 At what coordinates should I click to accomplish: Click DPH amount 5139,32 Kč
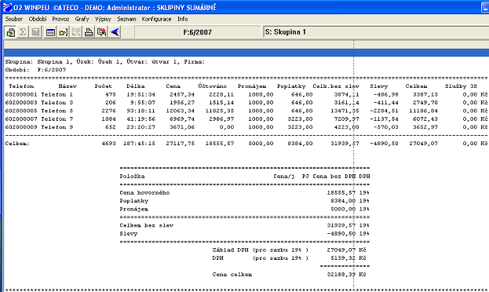[x=349, y=258]
